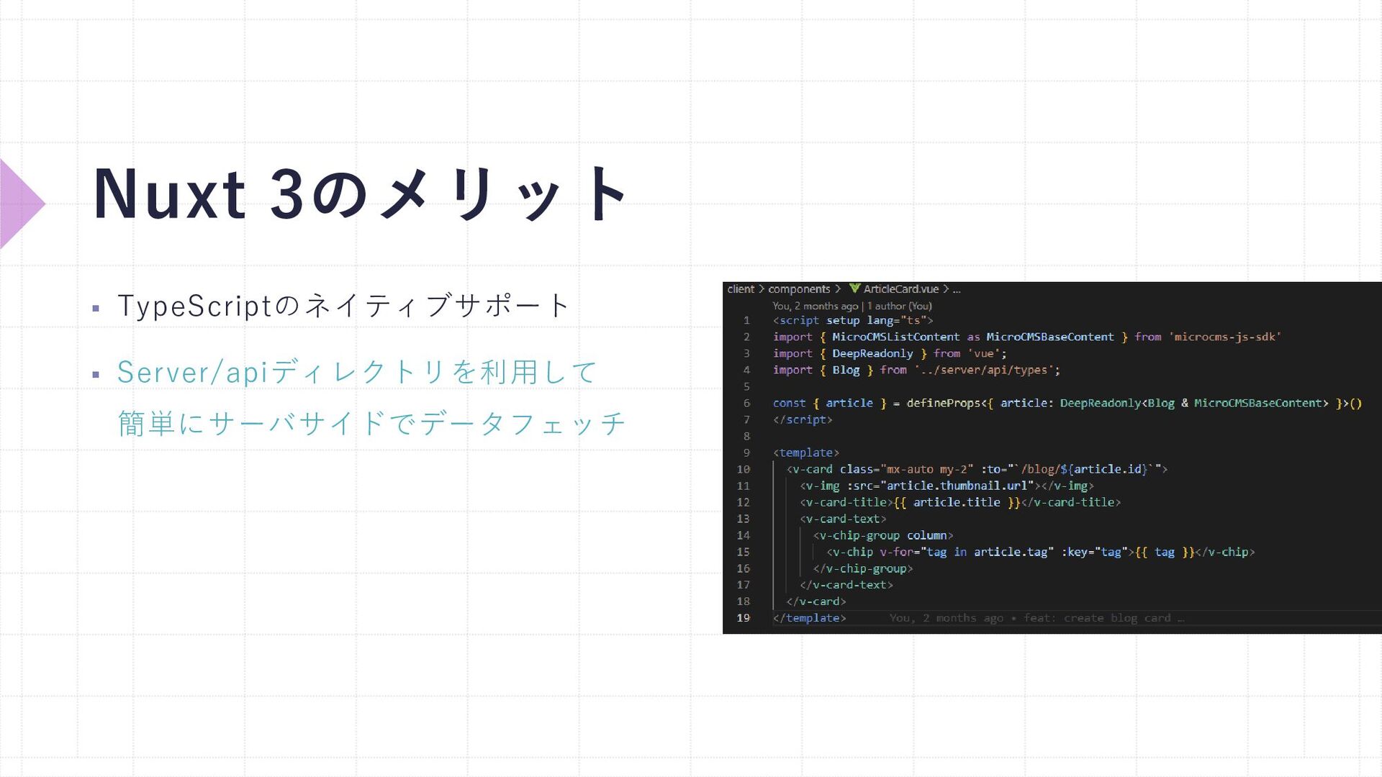Click the trailing '...' breadcrumb item

point(957,290)
